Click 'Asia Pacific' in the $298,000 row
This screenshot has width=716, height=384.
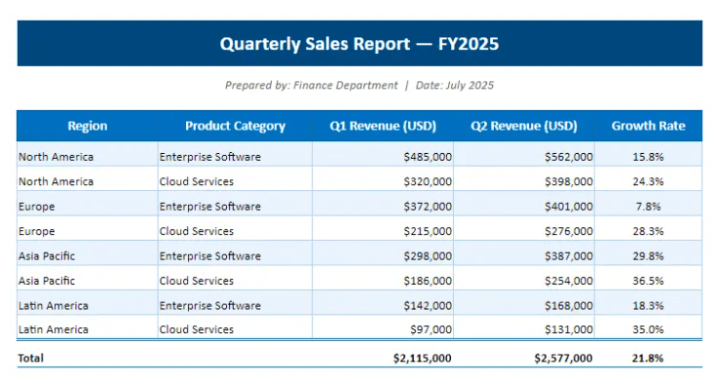coord(47,256)
